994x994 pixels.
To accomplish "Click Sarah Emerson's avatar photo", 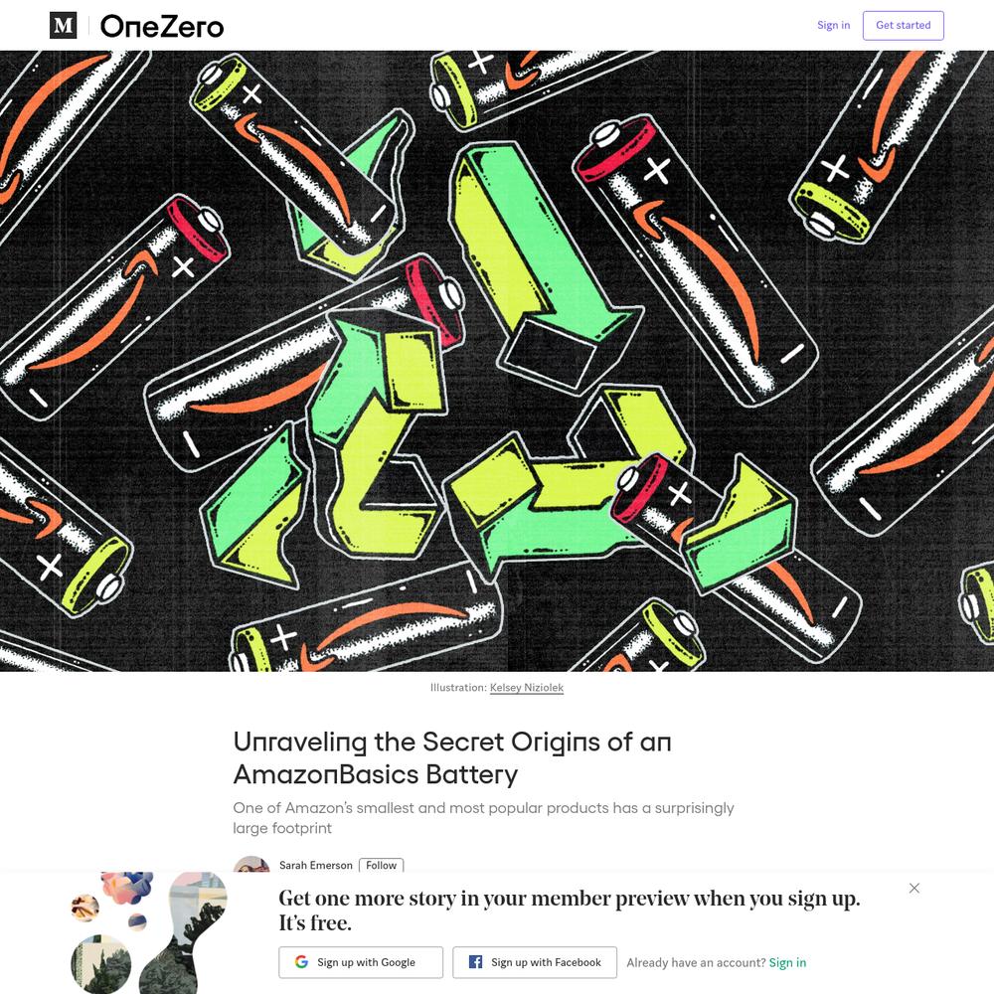I will click(x=251, y=864).
